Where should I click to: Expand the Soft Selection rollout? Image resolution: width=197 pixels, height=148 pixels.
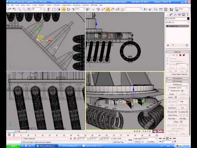click(x=177, y=79)
